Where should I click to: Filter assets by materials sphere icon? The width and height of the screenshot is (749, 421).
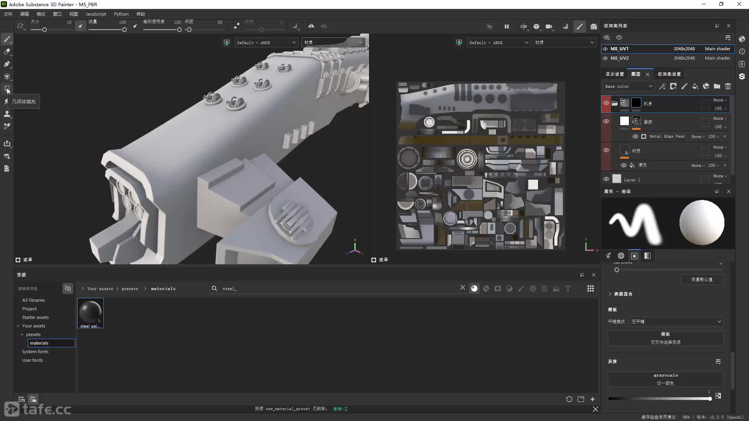tap(474, 288)
